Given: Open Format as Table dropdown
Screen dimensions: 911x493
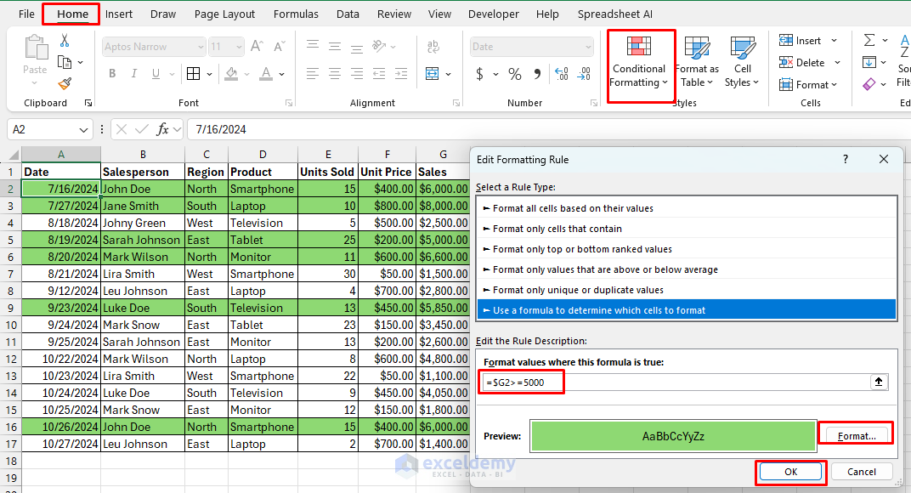Looking at the screenshot, I should 697,63.
